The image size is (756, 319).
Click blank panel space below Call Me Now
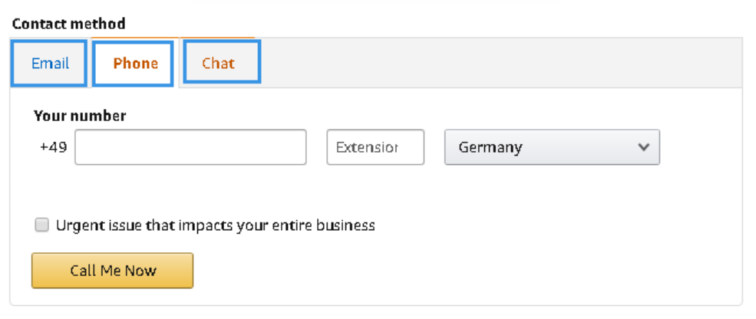(461, 276)
